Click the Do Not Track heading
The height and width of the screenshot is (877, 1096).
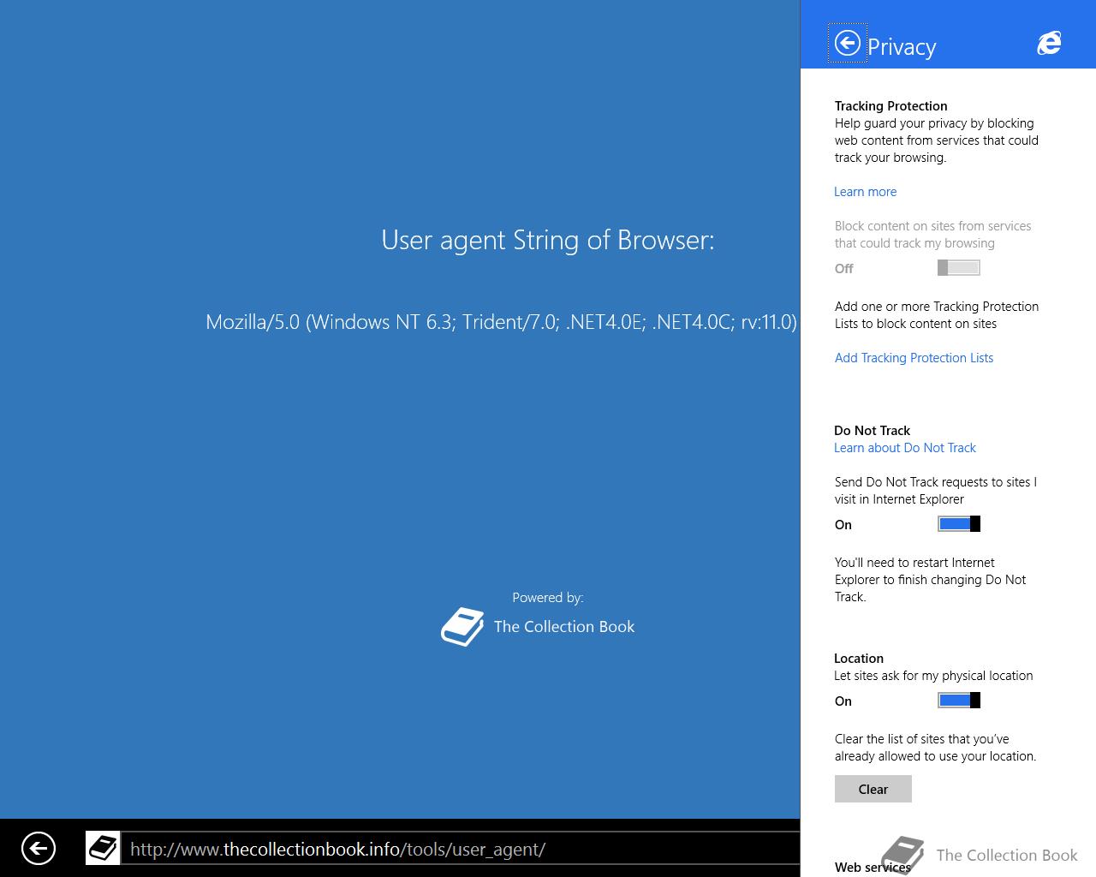pyautogui.click(x=873, y=431)
